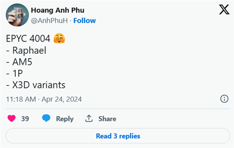Visit the @AnhPhuH handle link
The image size is (234, 148).
tap(50, 21)
